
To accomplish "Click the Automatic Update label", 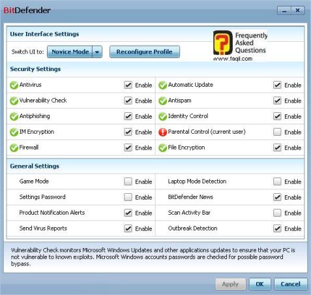I will tap(190, 85).
